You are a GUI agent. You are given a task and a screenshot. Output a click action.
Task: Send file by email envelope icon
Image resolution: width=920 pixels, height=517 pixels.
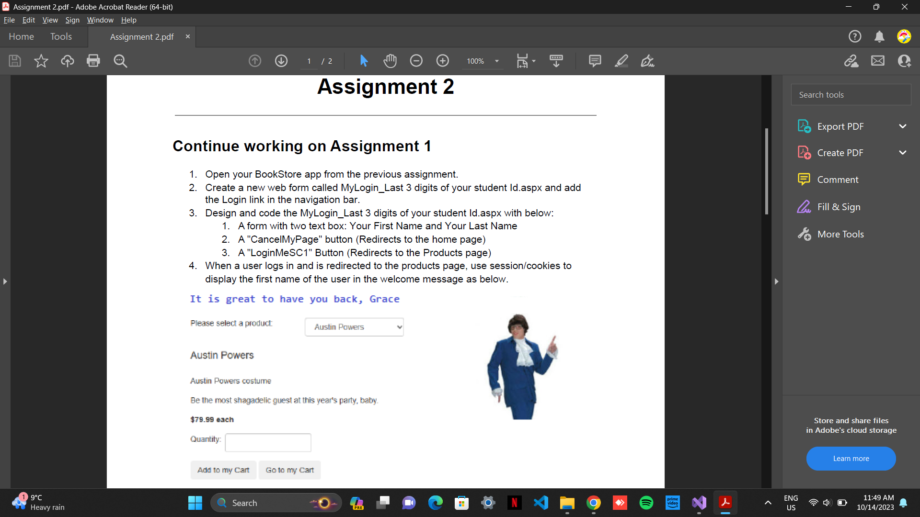point(878,61)
